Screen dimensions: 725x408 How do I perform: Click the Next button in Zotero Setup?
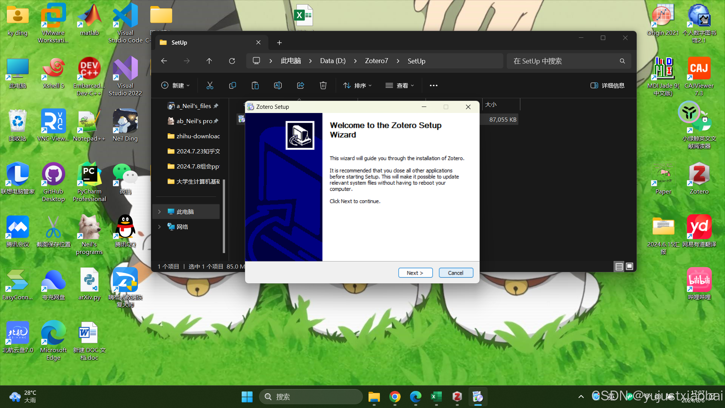click(415, 273)
